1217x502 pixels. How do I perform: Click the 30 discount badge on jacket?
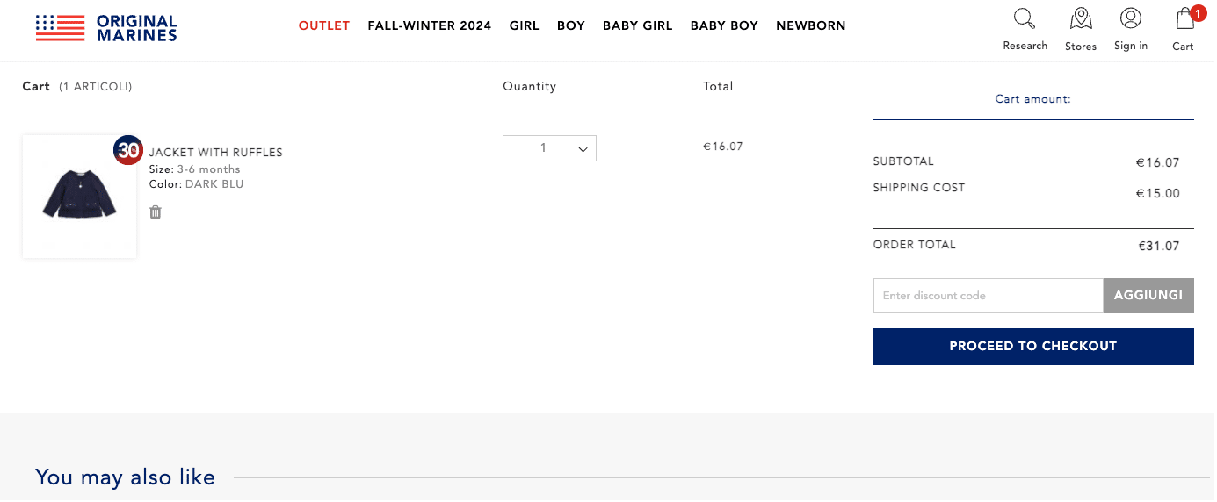(x=128, y=150)
